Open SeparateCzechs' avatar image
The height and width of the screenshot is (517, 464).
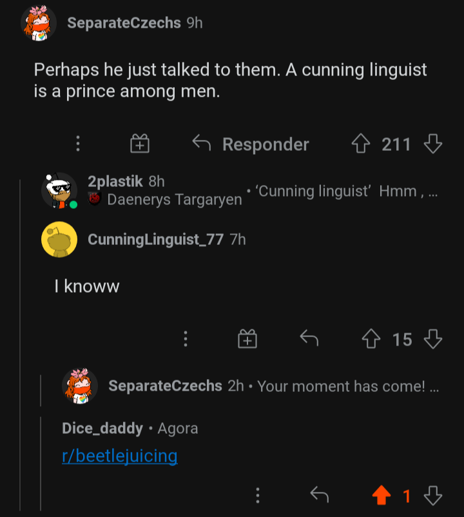[39, 23]
